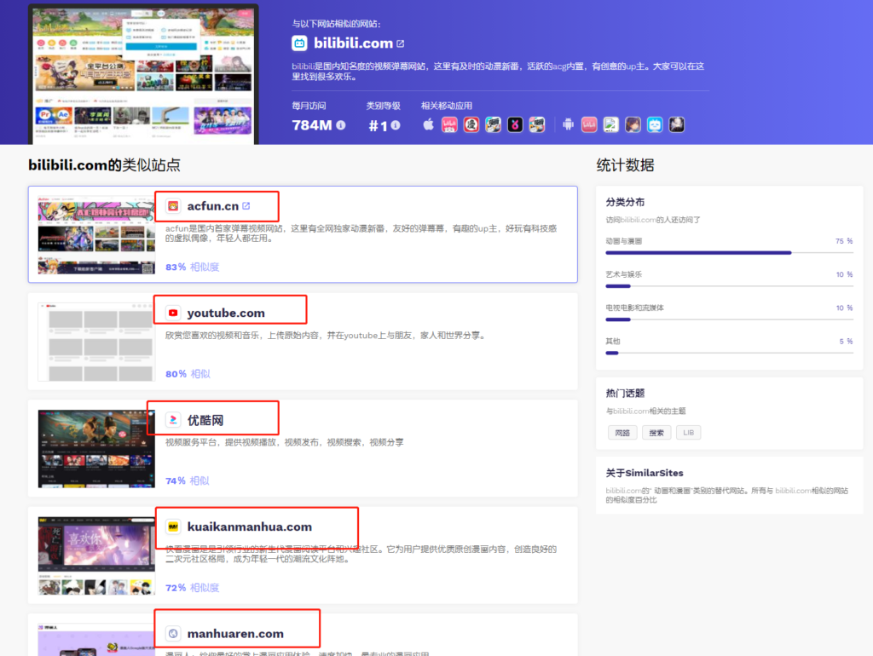Click the 搜索 topic tag
This screenshot has height=656, width=873.
click(x=656, y=432)
